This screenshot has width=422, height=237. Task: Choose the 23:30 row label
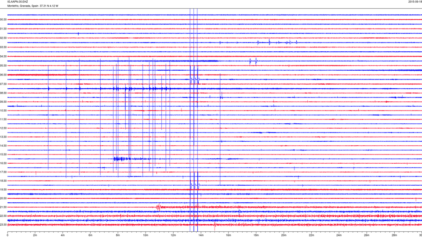[3, 225]
